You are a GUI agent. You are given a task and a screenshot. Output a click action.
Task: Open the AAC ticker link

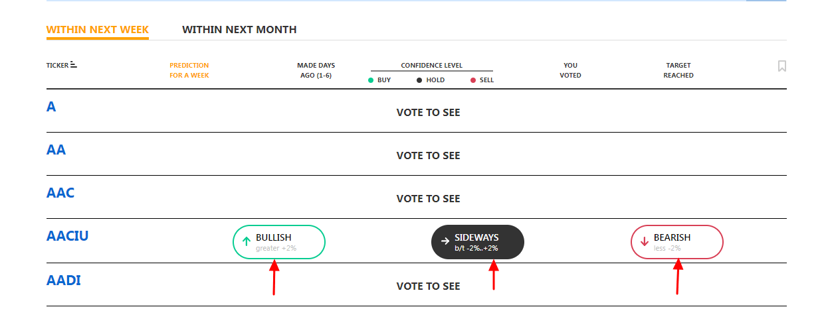(x=60, y=193)
